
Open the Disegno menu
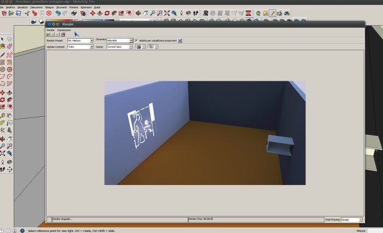click(x=49, y=7)
